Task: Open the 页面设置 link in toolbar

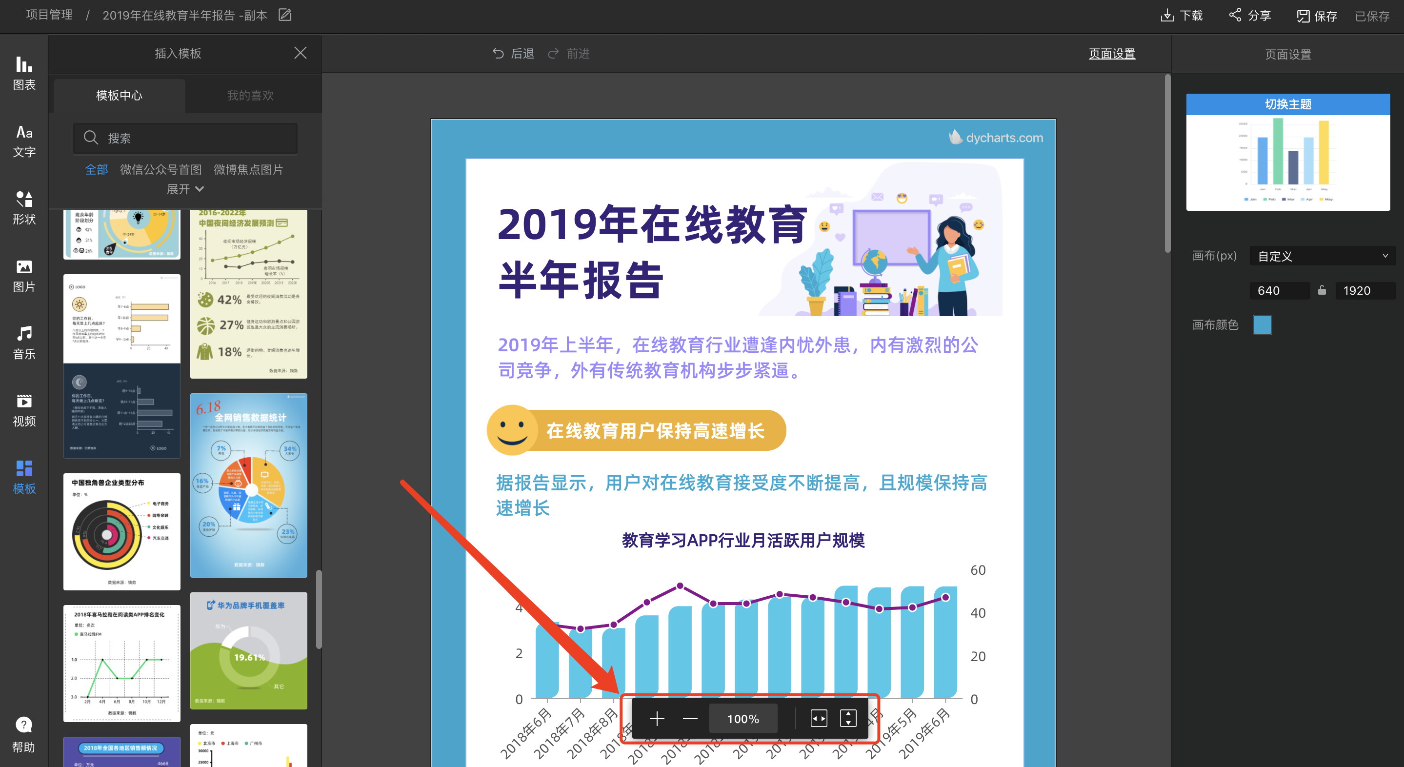Action: click(x=1112, y=53)
